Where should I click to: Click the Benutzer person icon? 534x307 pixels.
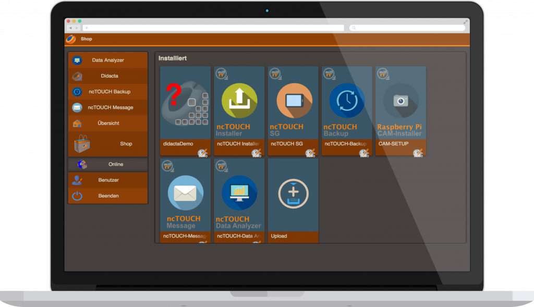point(77,180)
